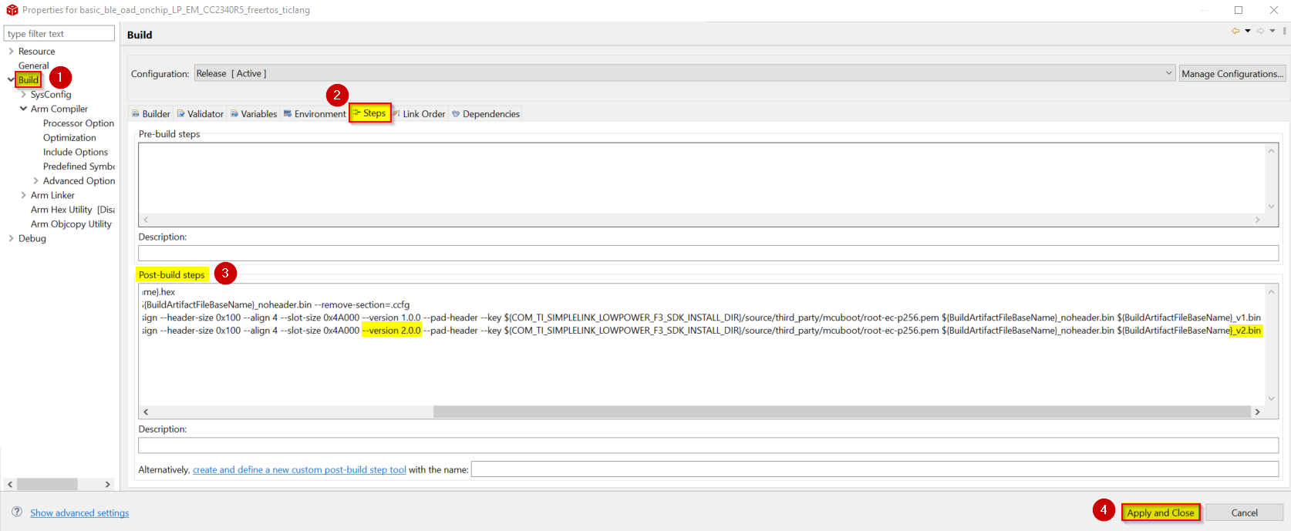The image size is (1291, 531).
Task: Focus the type filter text field
Action: 59,34
